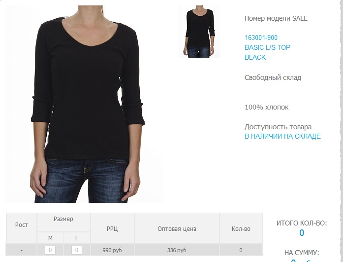Viewport: 343px width, 262px height.
Task: Click the В НАЛИЧИИ НА СКЛАДЕ availability text
Action: click(x=282, y=136)
